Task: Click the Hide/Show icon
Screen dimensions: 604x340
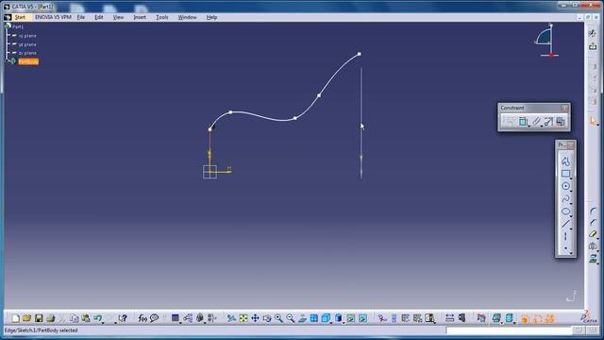Action: point(350,318)
